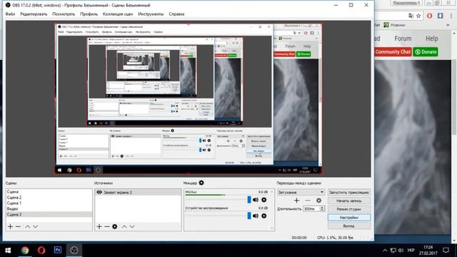
Task: Open Windows Start menu
Action: click(8, 251)
